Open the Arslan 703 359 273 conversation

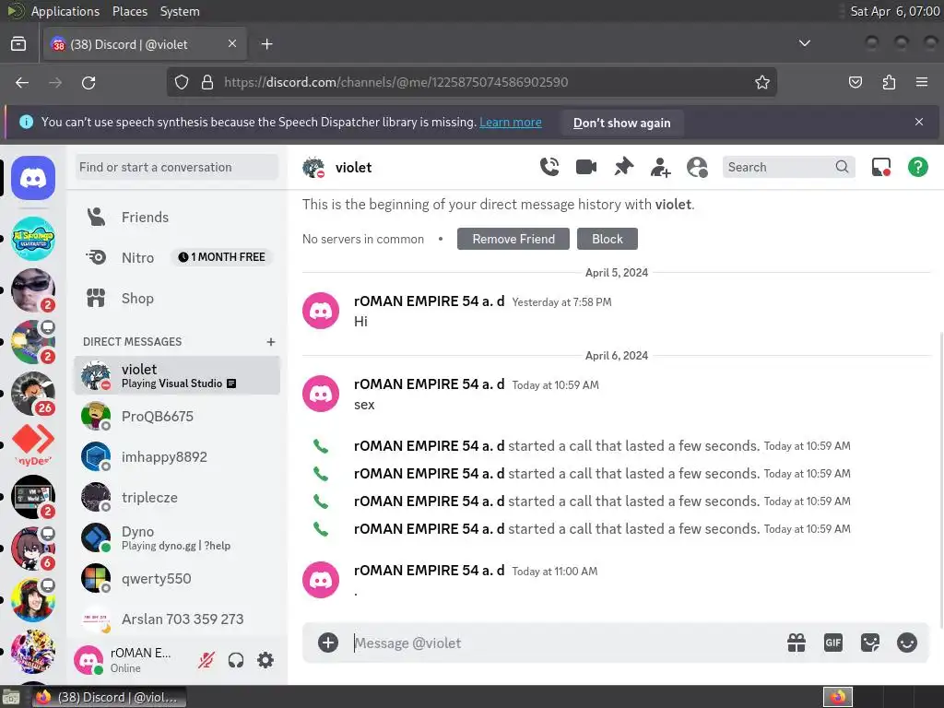pos(177,619)
